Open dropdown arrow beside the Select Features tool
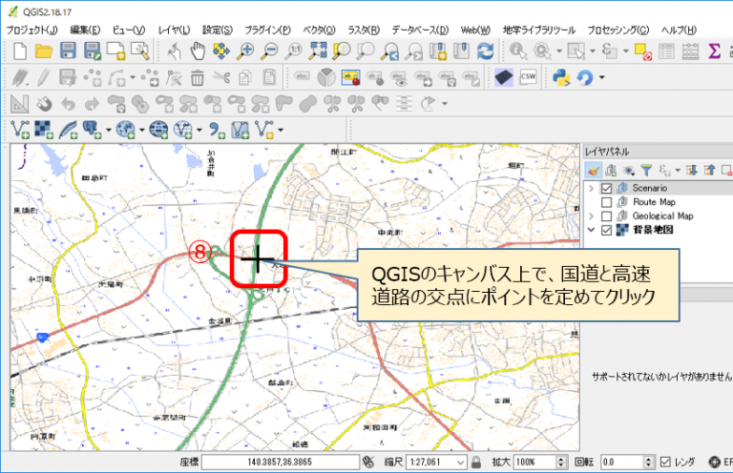Screen dimensions: 733x473 (593, 51)
